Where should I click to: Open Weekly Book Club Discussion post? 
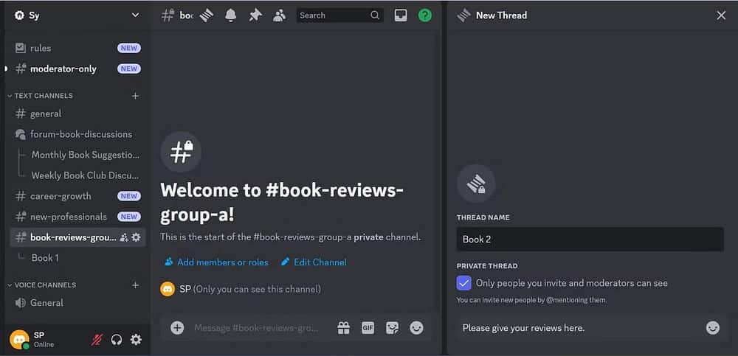pos(85,175)
